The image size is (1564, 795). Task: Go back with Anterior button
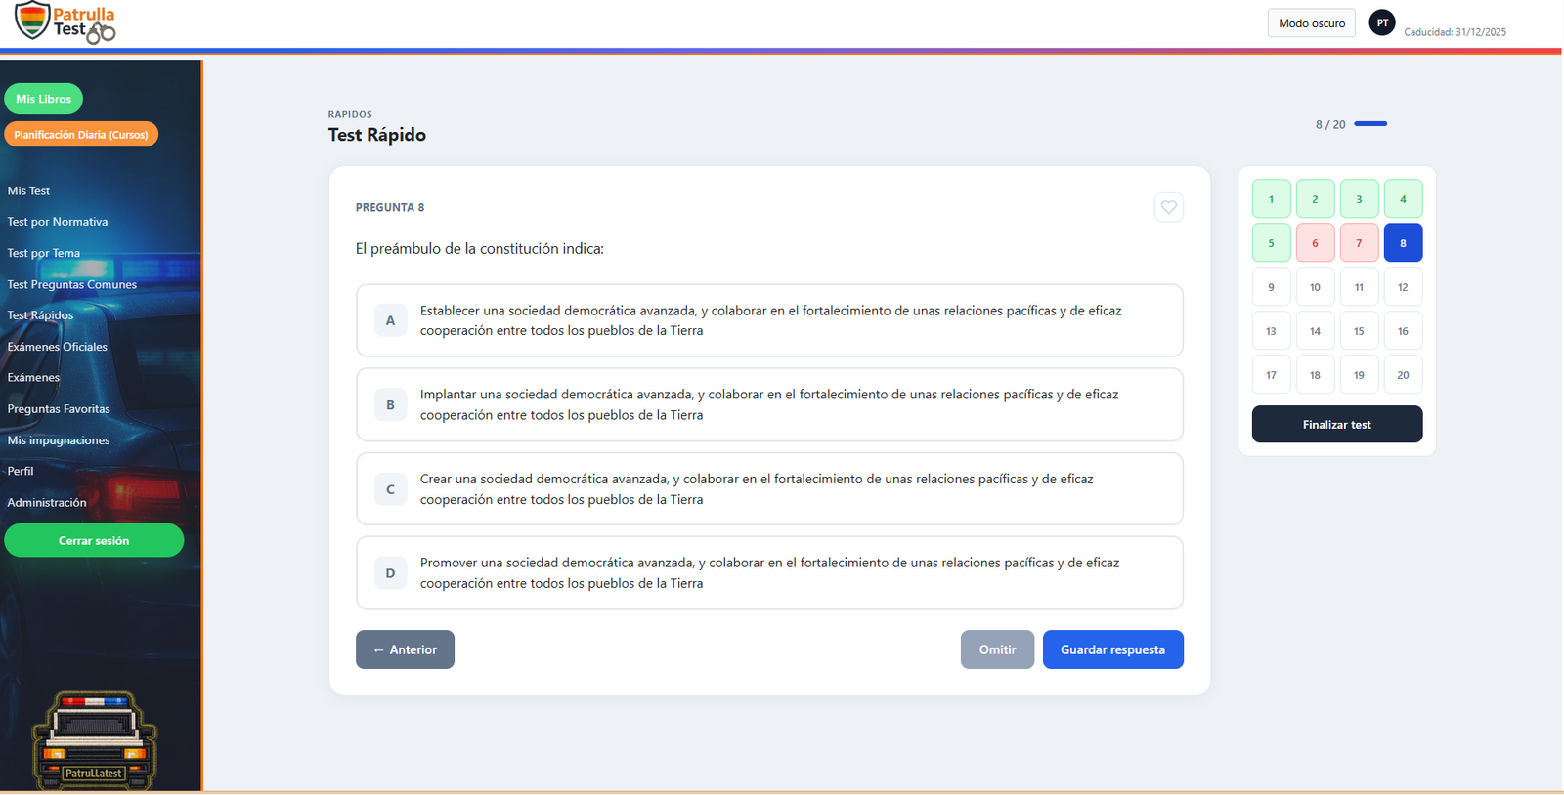pyautogui.click(x=405, y=649)
